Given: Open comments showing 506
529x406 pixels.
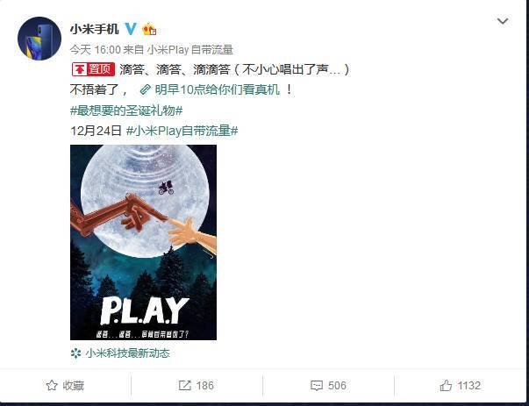Looking at the screenshot, I should tap(328, 386).
